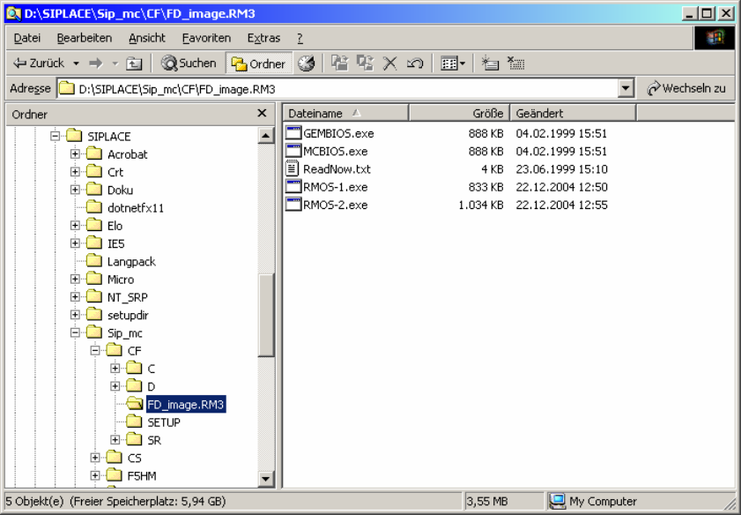The width and height of the screenshot is (741, 515).
Task: Go up one folder level
Action: (x=134, y=63)
